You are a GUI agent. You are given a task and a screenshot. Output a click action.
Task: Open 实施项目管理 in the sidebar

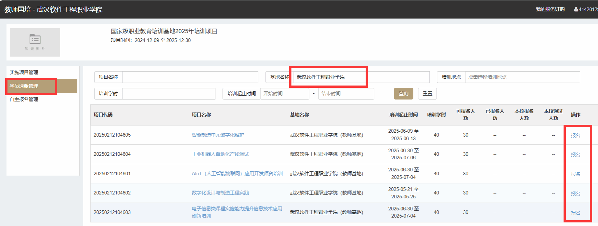click(24, 72)
